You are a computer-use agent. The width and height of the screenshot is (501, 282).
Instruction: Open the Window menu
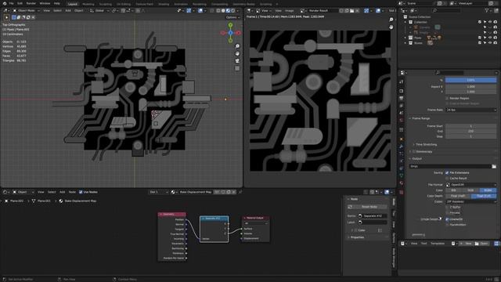45,3
